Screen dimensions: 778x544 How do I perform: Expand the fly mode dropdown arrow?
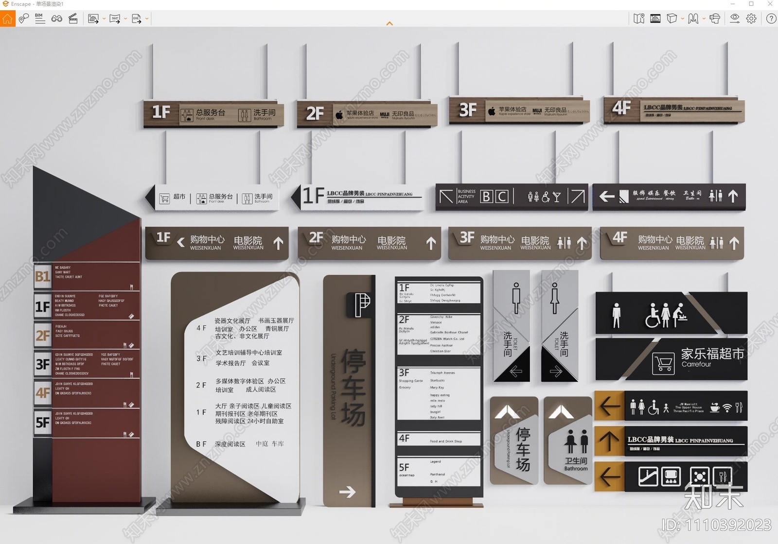point(704,19)
